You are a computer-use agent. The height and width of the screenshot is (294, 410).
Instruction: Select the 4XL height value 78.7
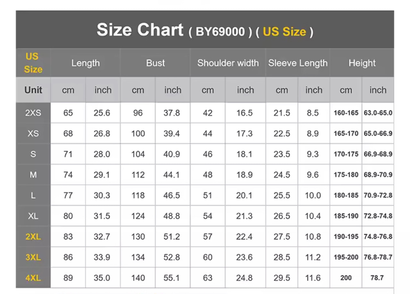pyautogui.click(x=378, y=278)
